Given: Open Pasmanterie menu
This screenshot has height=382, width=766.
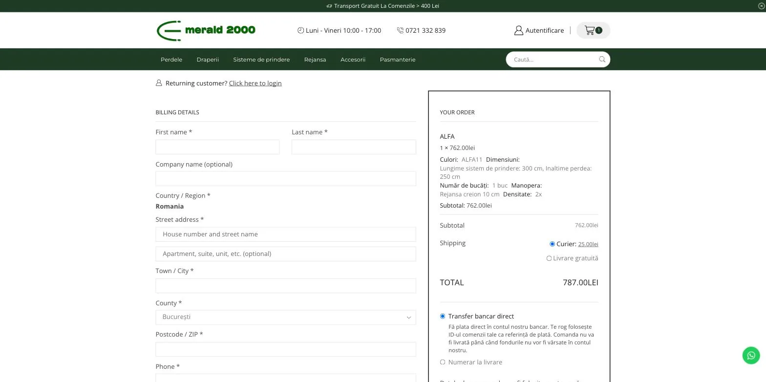Looking at the screenshot, I should pyautogui.click(x=398, y=60).
